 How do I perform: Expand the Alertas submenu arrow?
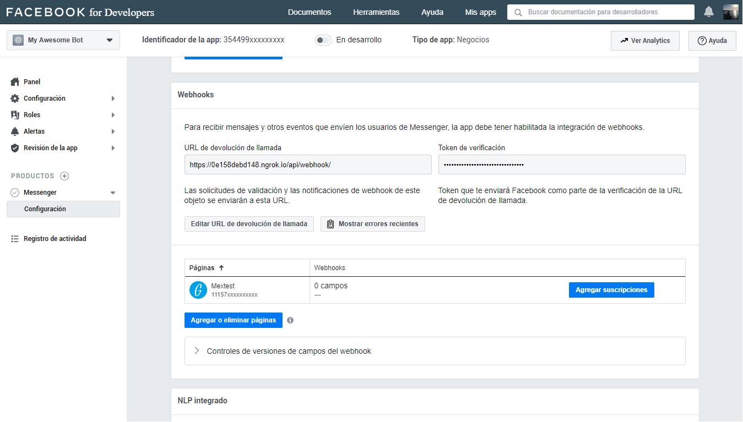[x=113, y=131]
